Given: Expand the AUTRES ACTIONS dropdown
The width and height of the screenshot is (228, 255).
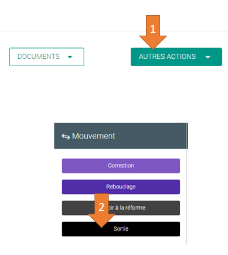Looking at the screenshot, I should (x=176, y=57).
